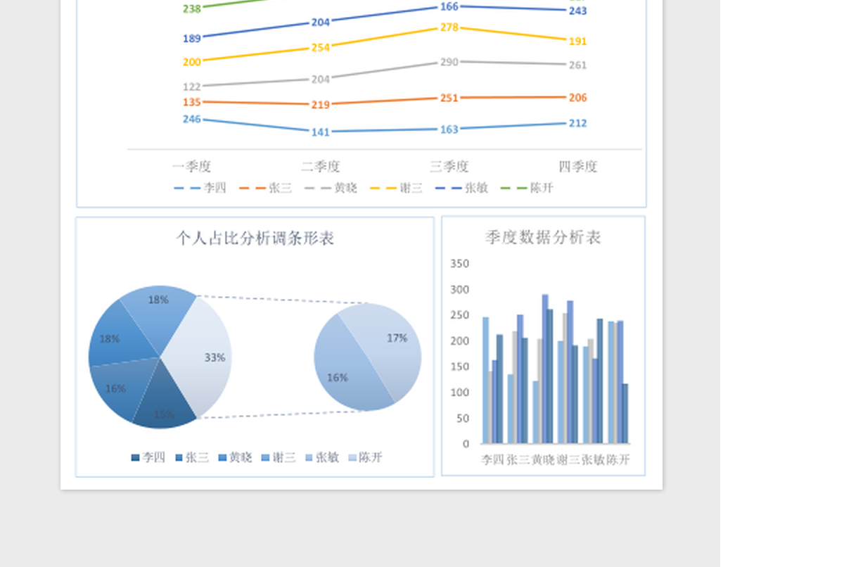The width and height of the screenshot is (844, 567).
Task: Select the gray data label 261
Action: [577, 65]
